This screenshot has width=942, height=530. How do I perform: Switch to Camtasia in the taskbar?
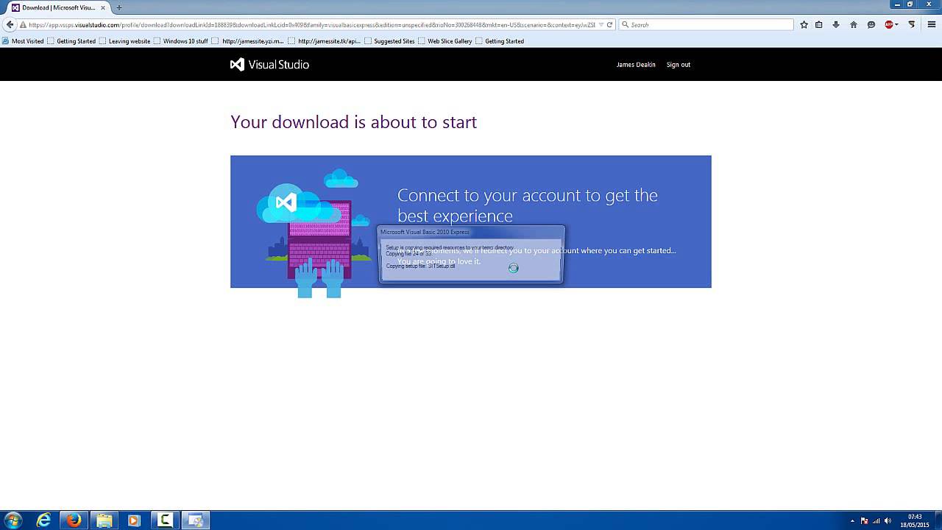(x=165, y=520)
